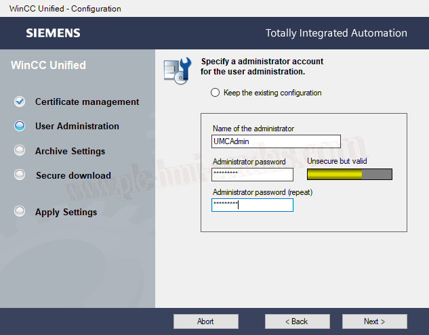Click the Secure download step bullet icon
This screenshot has width=429, height=335.
20,175
